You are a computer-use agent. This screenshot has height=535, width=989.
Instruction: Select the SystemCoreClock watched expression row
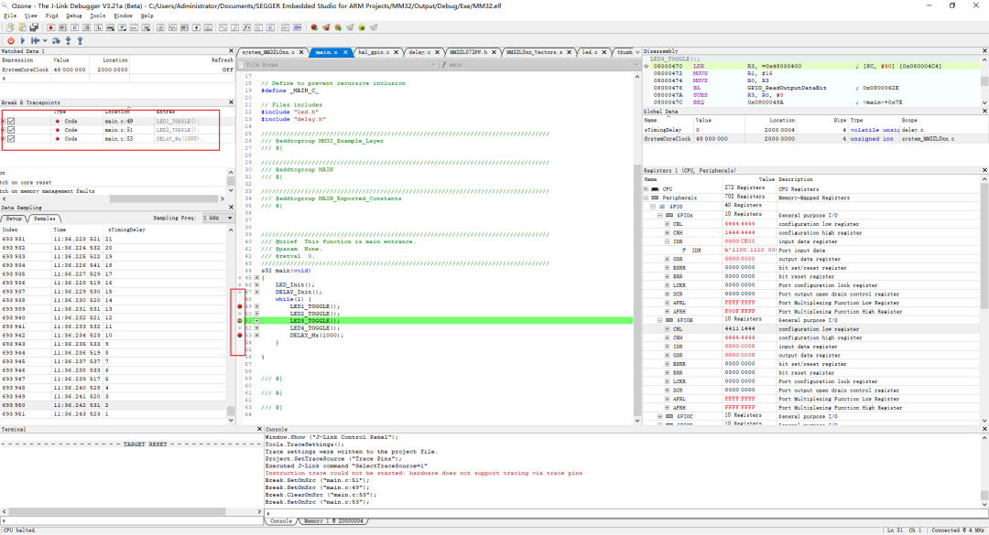point(117,70)
